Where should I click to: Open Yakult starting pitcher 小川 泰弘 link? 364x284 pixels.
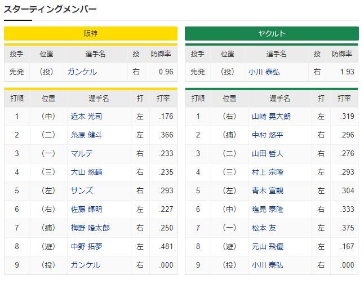pos(264,72)
